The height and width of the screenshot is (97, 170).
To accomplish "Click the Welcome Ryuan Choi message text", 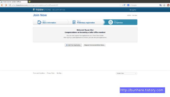I will point(85,30).
